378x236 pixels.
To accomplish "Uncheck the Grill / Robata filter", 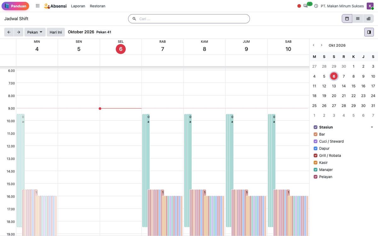I will click(x=316, y=155).
